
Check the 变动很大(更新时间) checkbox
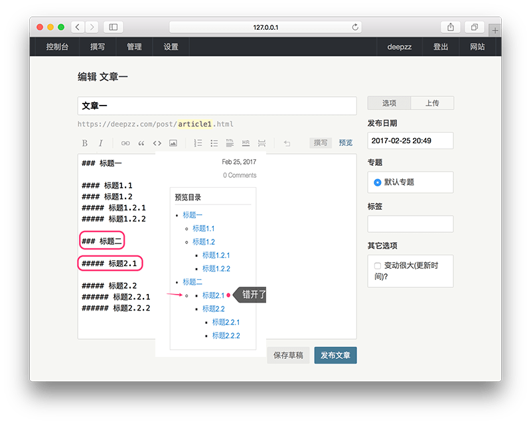[x=378, y=266]
